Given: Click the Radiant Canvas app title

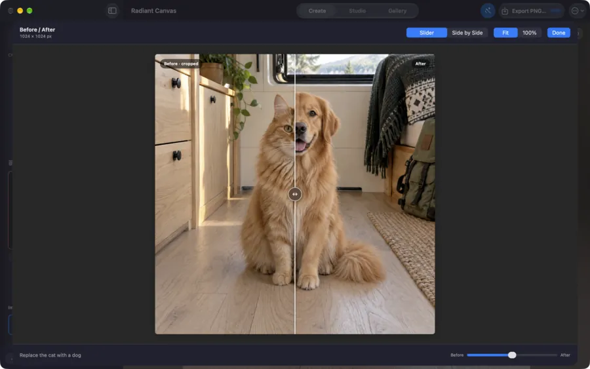Looking at the screenshot, I should pyautogui.click(x=153, y=11).
